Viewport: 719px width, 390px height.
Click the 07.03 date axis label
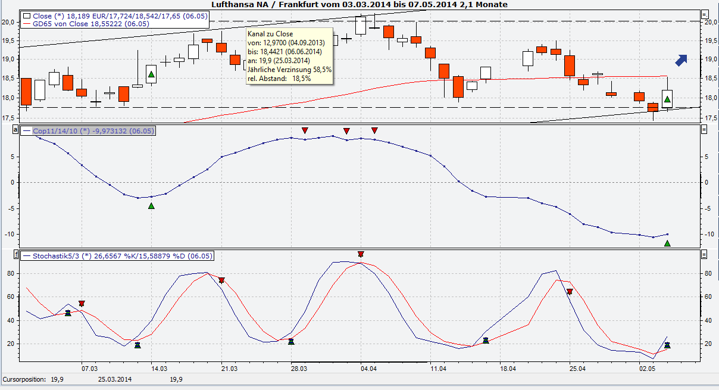pyautogui.click(x=90, y=369)
